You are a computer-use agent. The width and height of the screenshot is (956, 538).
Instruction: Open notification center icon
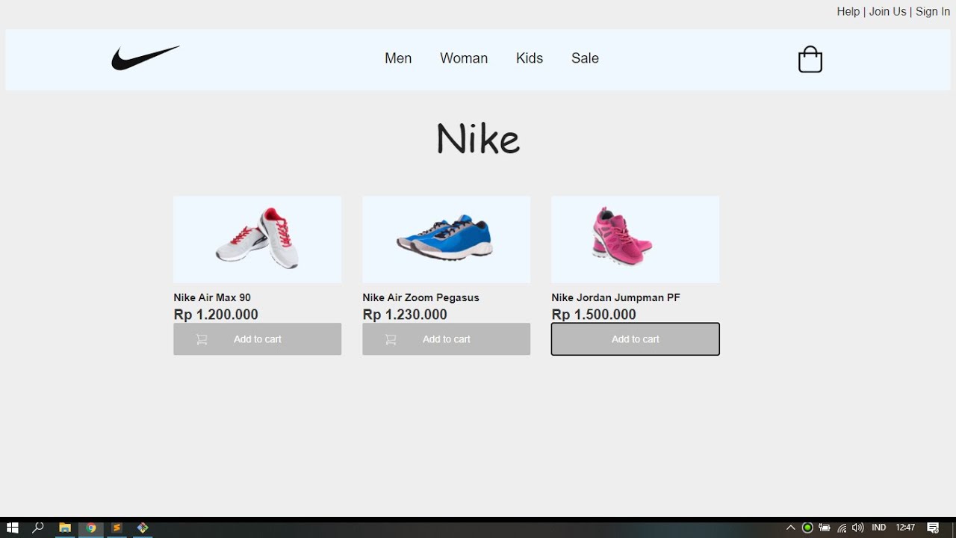point(933,528)
